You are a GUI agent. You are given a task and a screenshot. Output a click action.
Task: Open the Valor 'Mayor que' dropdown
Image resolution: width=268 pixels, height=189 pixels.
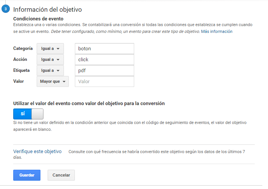point(53,82)
